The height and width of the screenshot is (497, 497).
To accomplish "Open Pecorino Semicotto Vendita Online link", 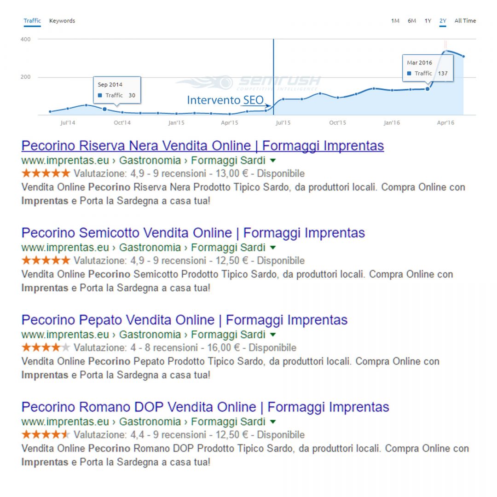I will click(193, 233).
